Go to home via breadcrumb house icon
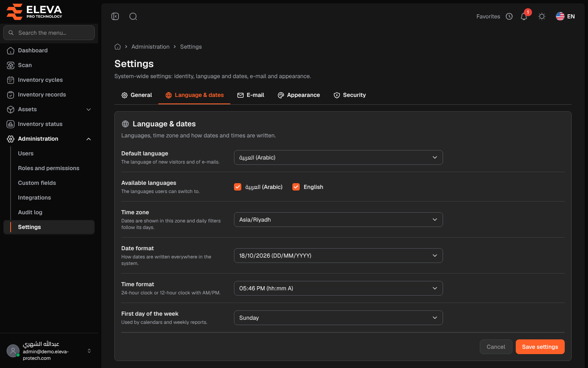 [118, 47]
